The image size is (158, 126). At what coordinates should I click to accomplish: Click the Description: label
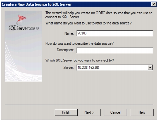pyautogui.click(x=65, y=50)
